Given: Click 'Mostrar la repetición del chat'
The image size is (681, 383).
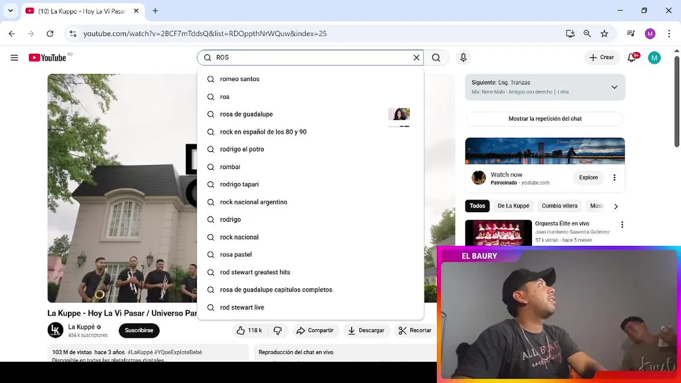Looking at the screenshot, I should tap(545, 119).
